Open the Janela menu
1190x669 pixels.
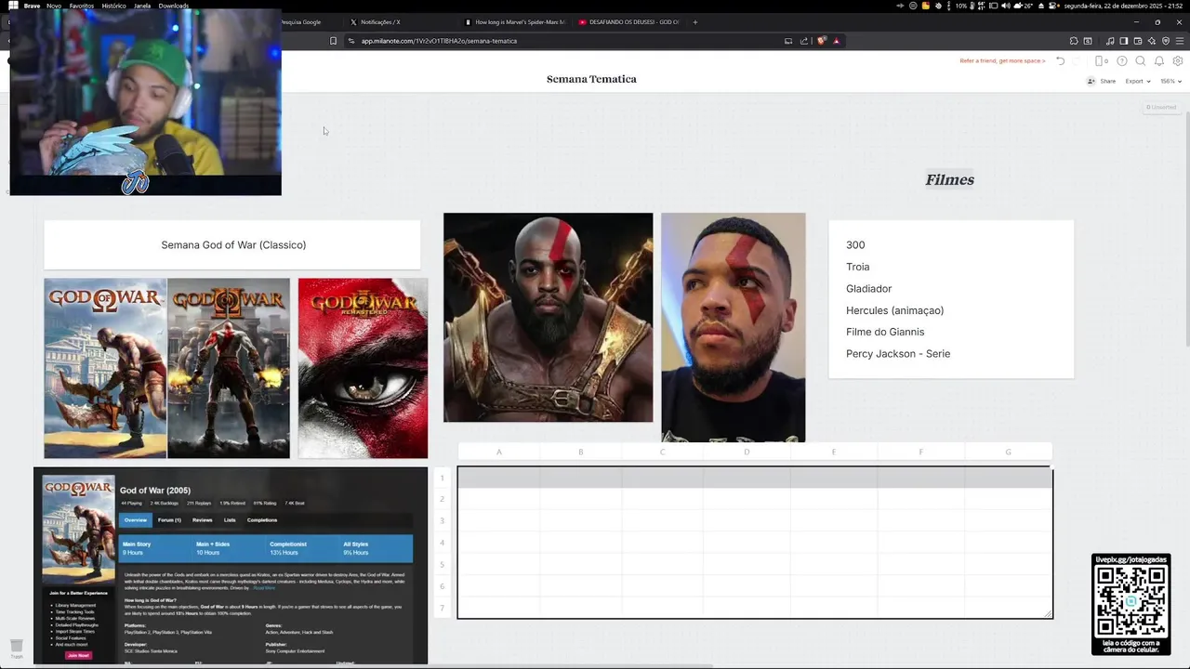click(142, 6)
